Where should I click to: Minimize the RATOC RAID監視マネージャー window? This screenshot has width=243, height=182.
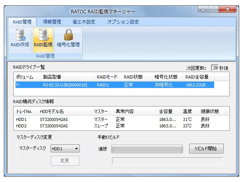click(203, 9)
